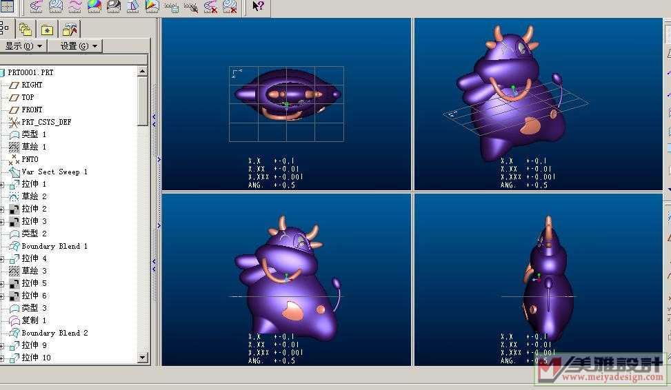The width and height of the screenshot is (671, 390).
Task: Click the surface sections analysis icon
Action: point(56,6)
